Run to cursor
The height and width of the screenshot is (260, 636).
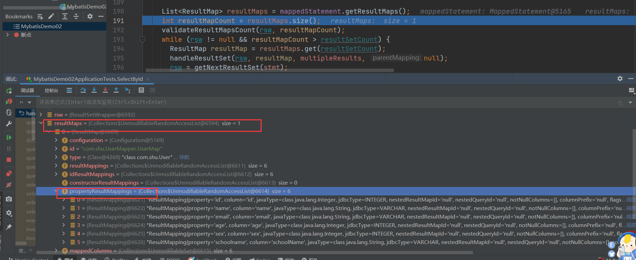pyautogui.click(x=128, y=90)
